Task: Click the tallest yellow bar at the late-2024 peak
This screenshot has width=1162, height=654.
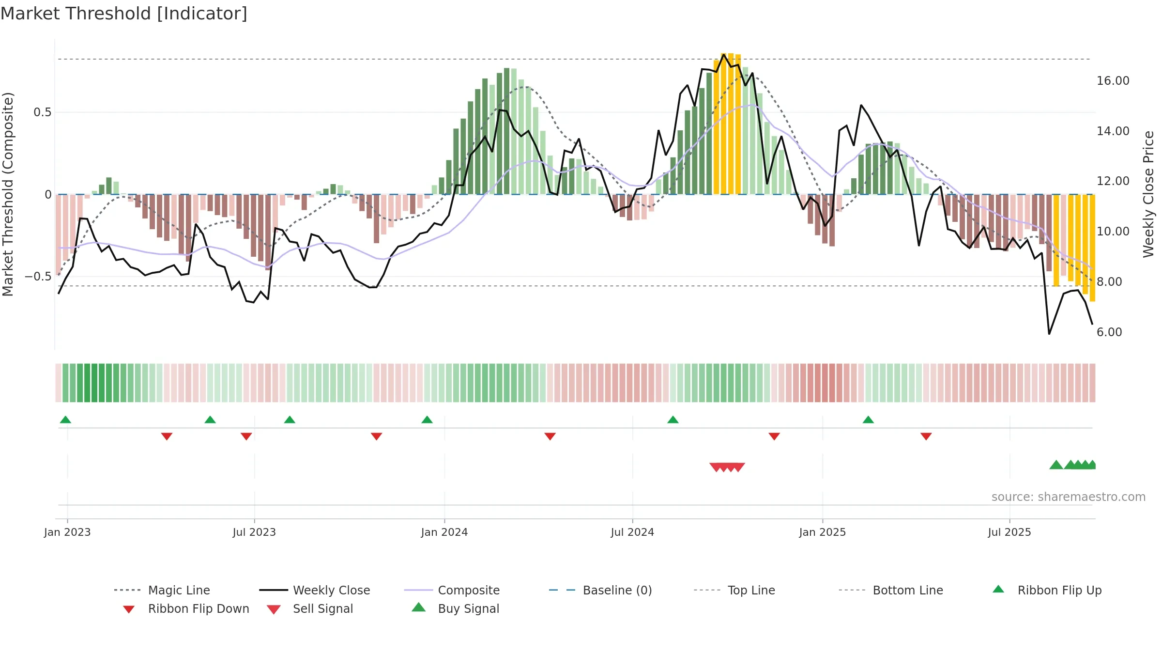Action: click(x=723, y=124)
